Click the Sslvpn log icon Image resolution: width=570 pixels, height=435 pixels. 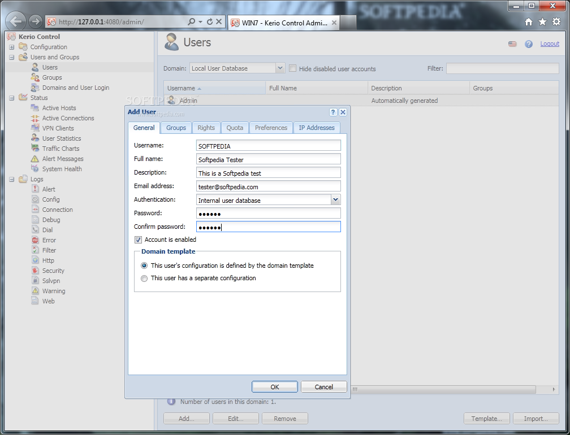pos(35,281)
